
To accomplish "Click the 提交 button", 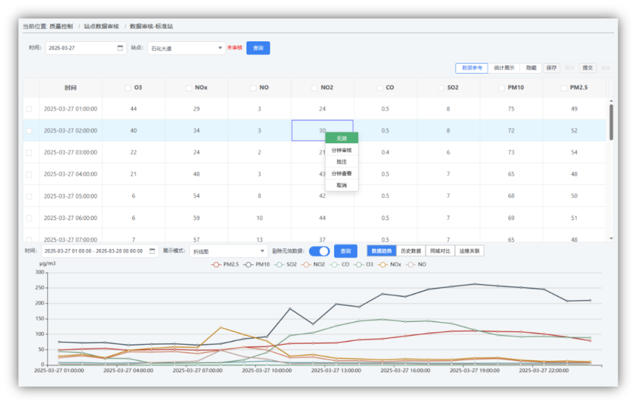I will click(588, 68).
